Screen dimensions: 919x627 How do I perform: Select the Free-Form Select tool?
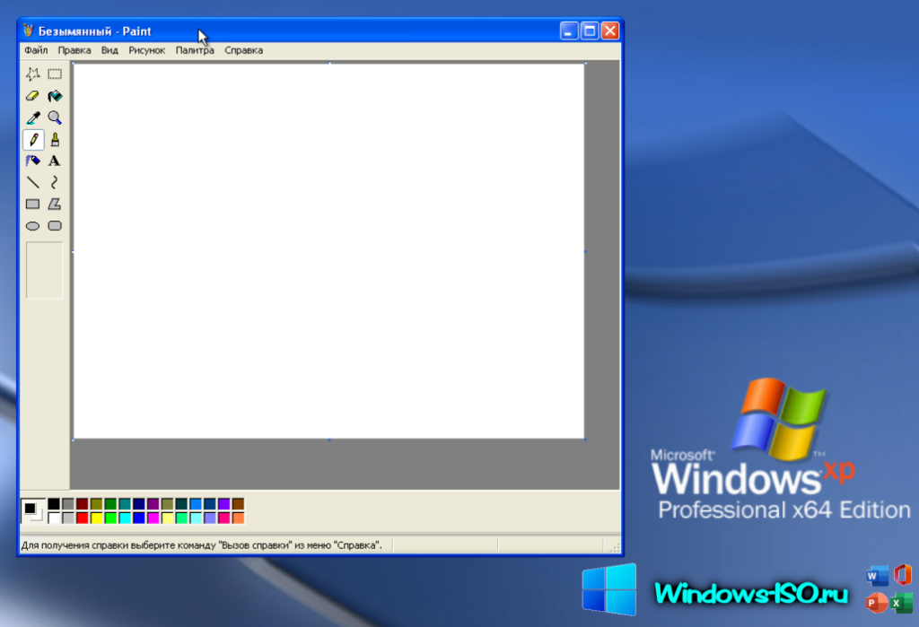pyautogui.click(x=33, y=74)
